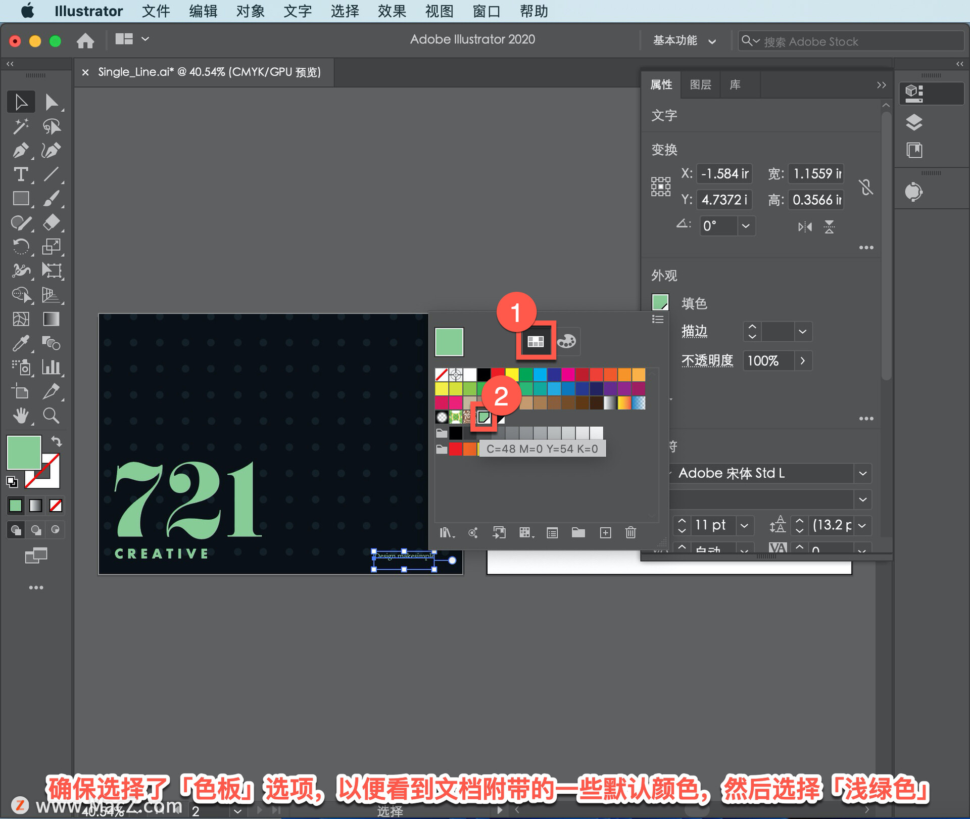This screenshot has width=970, height=819.
Task: Select the Type tool
Action: pos(20,174)
